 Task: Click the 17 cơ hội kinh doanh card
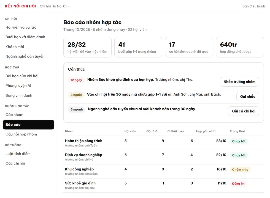coord(189,47)
